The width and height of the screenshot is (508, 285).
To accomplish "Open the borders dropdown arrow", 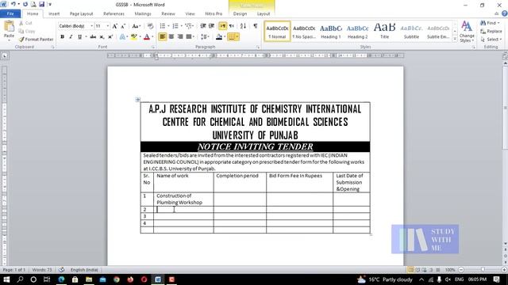I will click(237, 37).
